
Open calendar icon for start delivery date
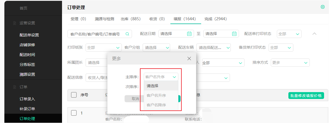[x=189, y=34]
